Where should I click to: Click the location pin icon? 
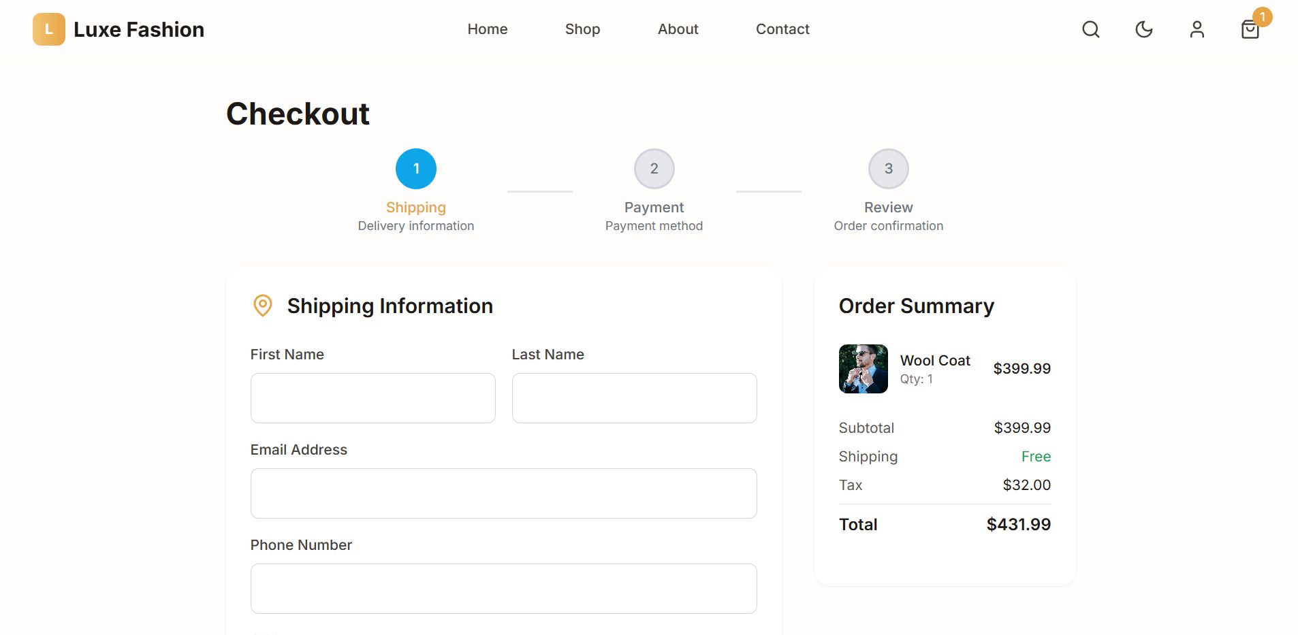tap(263, 306)
